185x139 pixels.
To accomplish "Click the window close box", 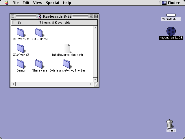I will 12,16.
